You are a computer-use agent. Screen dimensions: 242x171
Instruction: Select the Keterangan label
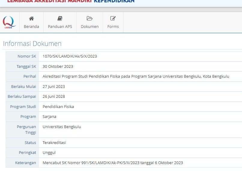pyautogui.click(x=26, y=163)
